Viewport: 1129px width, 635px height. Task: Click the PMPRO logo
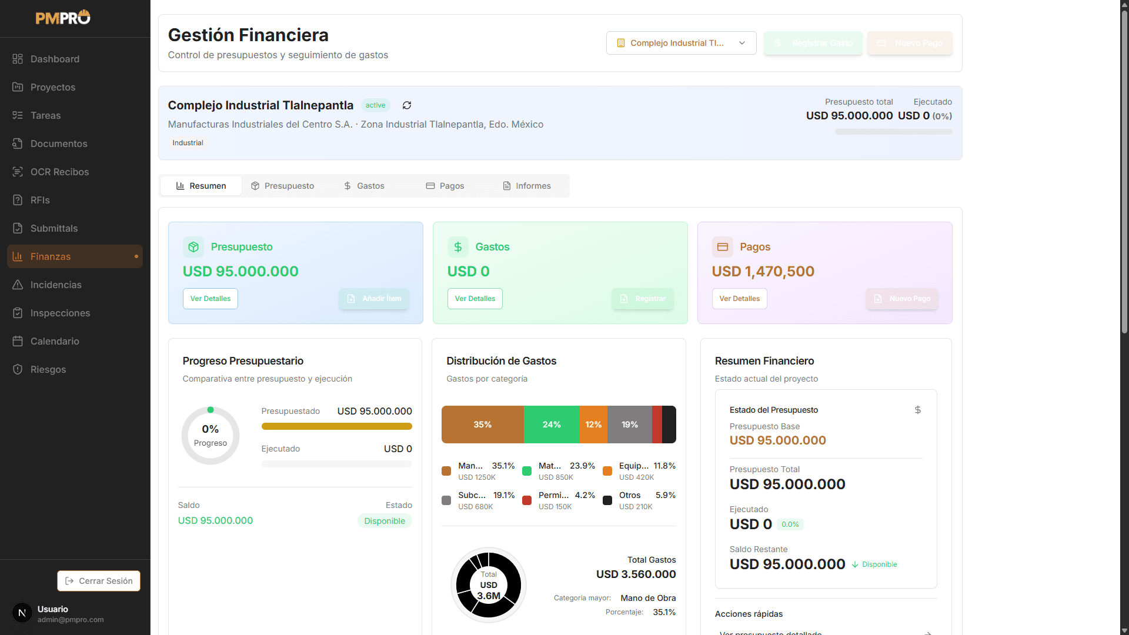[x=62, y=17]
